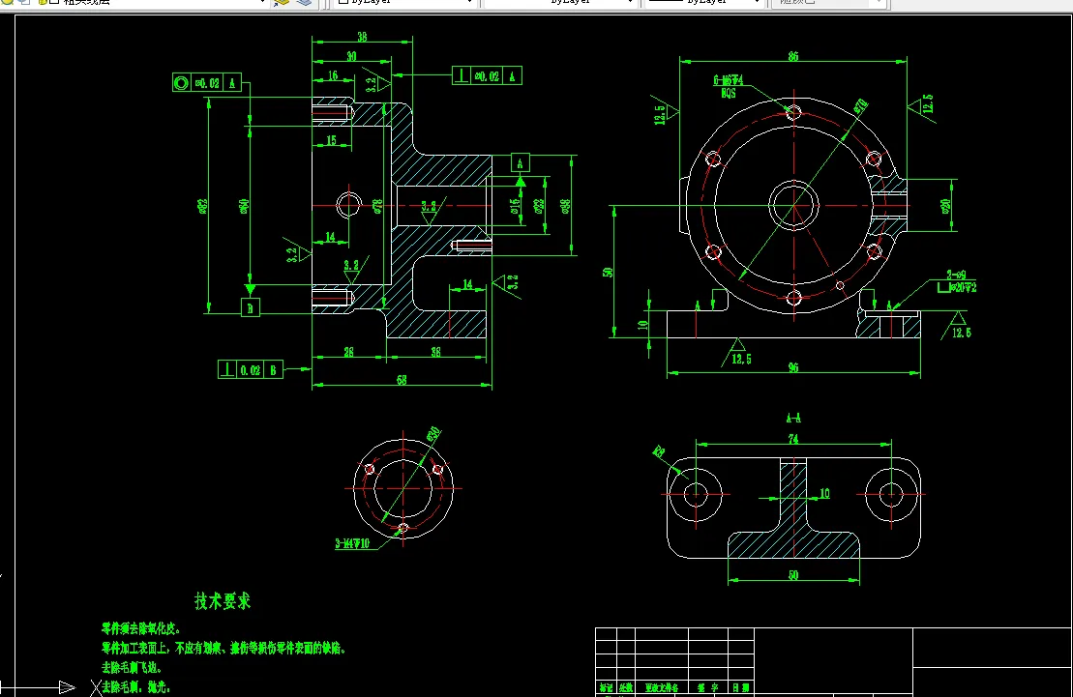Viewport: 1073px width, 697px height.
Task: Select the 16 dimension text
Action: pos(333,75)
